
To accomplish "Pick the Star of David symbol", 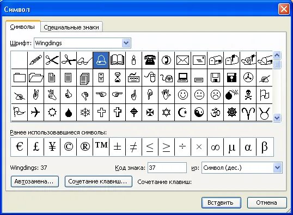I will coord(166,113).
